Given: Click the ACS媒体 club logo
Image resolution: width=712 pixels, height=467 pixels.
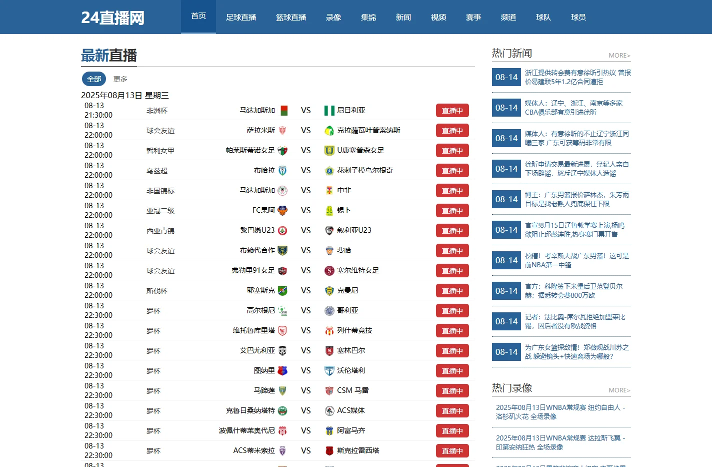Looking at the screenshot, I should click(329, 410).
